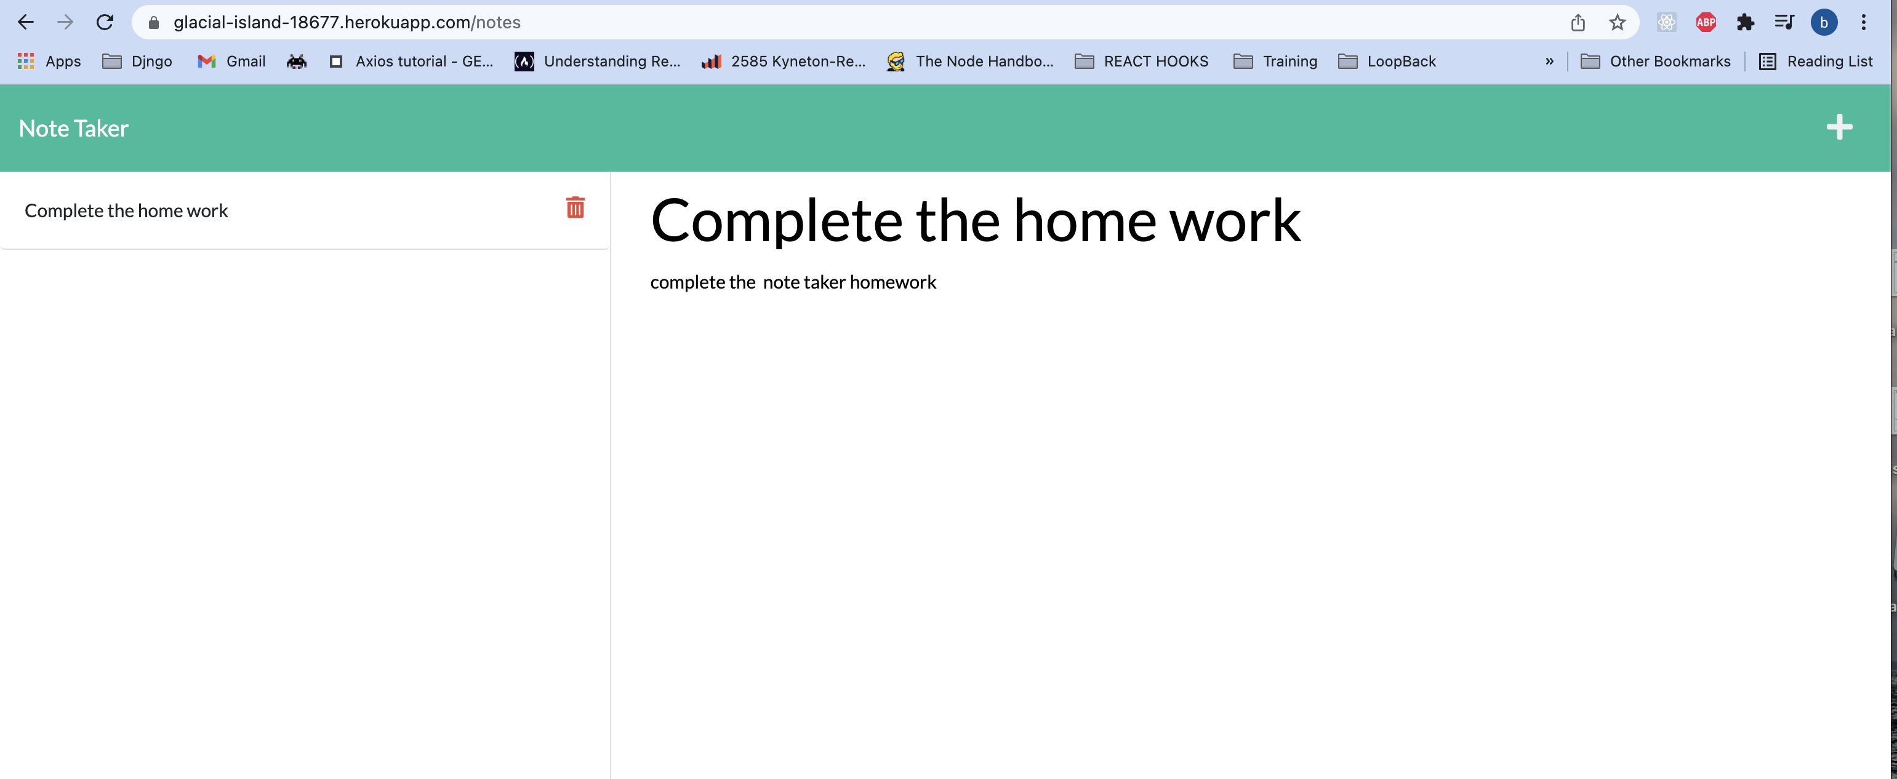Viewport: 1897px width, 779px height.
Task: Click the page reload button
Action: coord(105,22)
